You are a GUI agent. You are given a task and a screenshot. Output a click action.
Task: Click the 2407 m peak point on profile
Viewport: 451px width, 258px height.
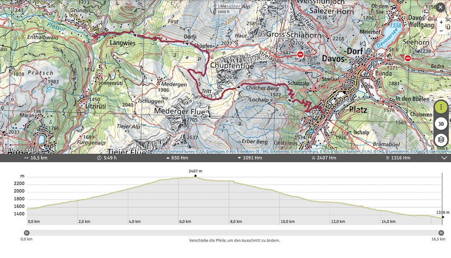[196, 176]
